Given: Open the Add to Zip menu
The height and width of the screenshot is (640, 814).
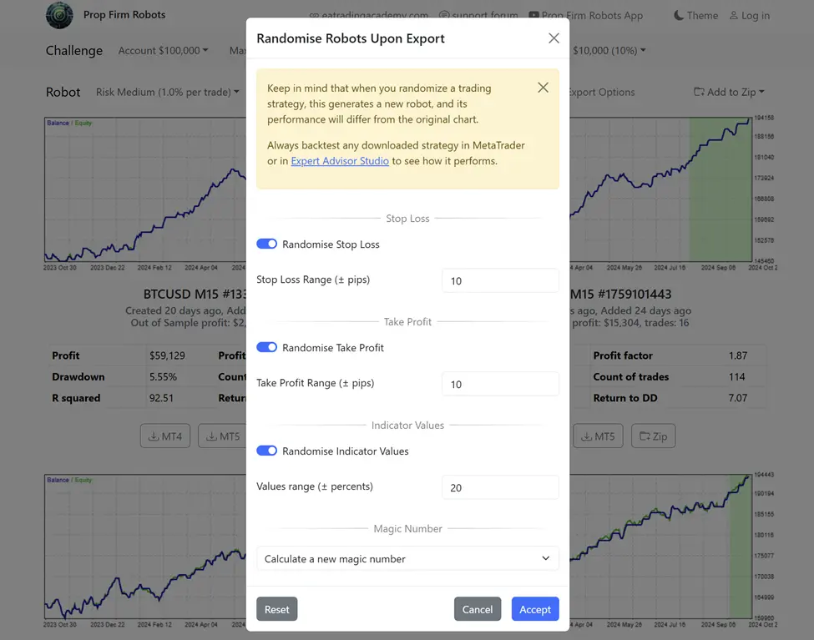Looking at the screenshot, I should point(729,92).
